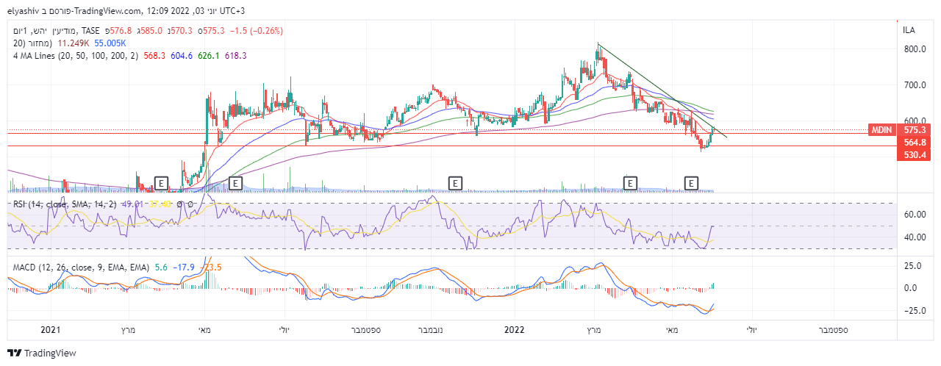Viewport: 941px width, 366px height.
Task: Click the נובמבר label on the time axis
Action: click(432, 331)
